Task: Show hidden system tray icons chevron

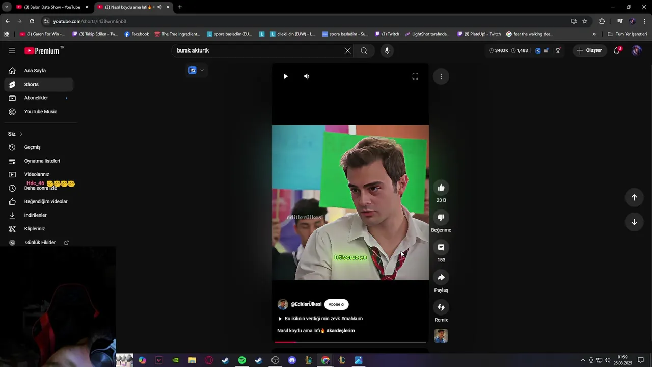Action: tap(583, 360)
